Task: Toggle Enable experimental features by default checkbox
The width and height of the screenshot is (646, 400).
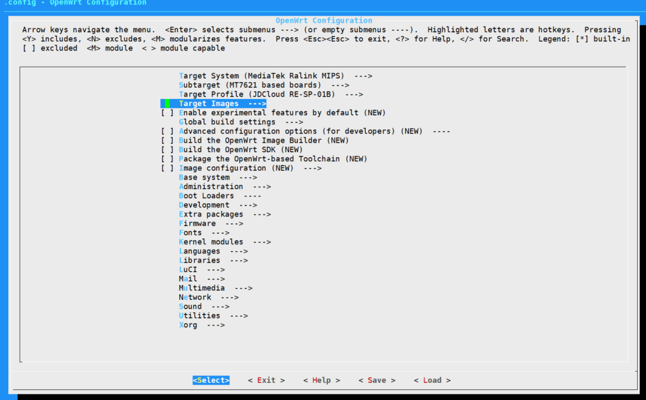Action: click(x=167, y=113)
